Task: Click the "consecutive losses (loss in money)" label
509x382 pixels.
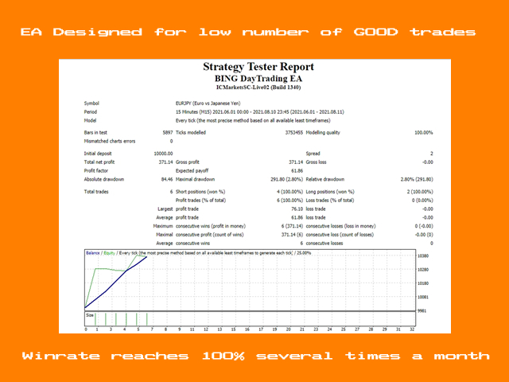Action: (x=341, y=226)
